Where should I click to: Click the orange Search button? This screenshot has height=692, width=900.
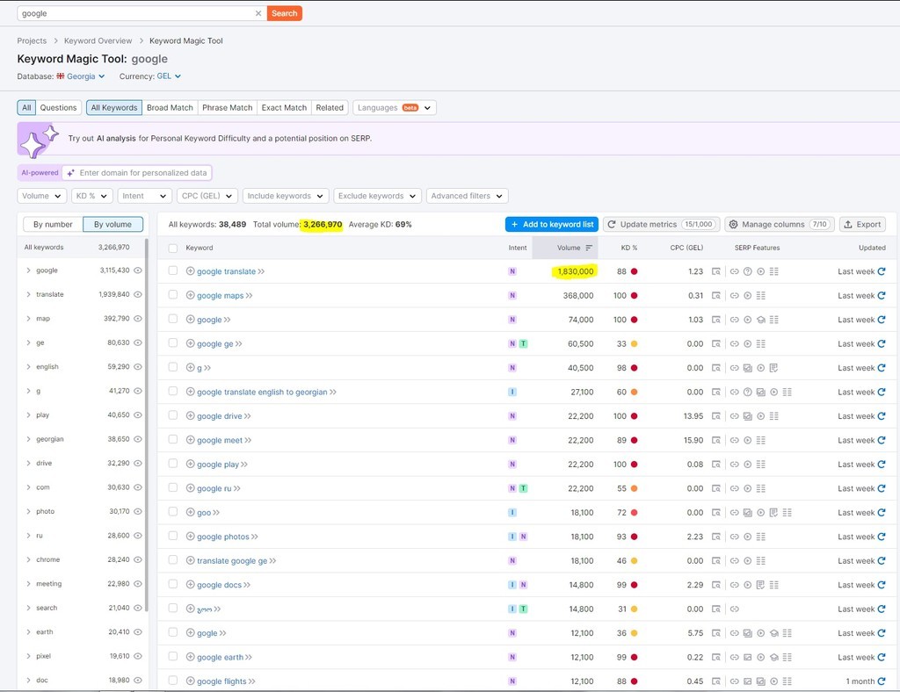(284, 13)
